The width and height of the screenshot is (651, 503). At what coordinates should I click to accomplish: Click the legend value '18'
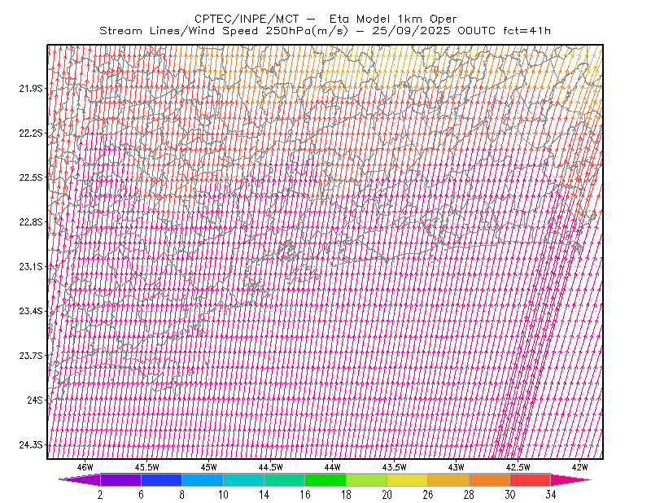pos(347,495)
